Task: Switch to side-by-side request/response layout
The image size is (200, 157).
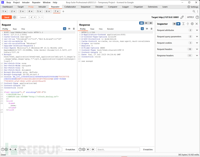Action: coord(141,23)
